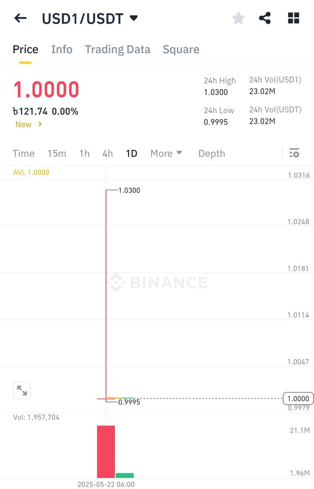Viewport: 314px width, 489px height.
Task: Select the 1h chart interval
Action: coord(84,154)
